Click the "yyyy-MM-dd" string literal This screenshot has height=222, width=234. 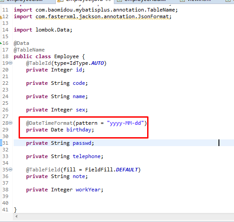125,123
